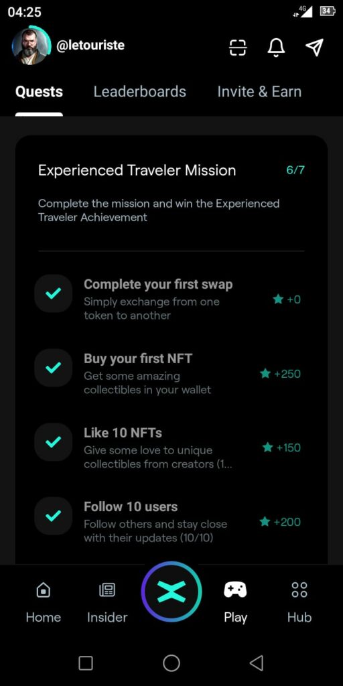Tap the paper plane send icon
The image size is (343, 686).
[x=314, y=48]
